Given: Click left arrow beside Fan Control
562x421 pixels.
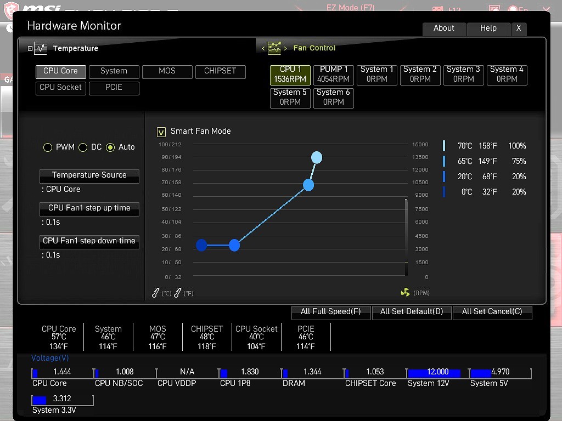Looking at the screenshot, I should click(263, 48).
